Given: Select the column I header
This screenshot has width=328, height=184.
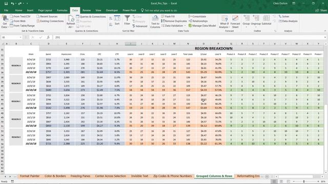Looking at the screenshot, I should click(131, 43).
